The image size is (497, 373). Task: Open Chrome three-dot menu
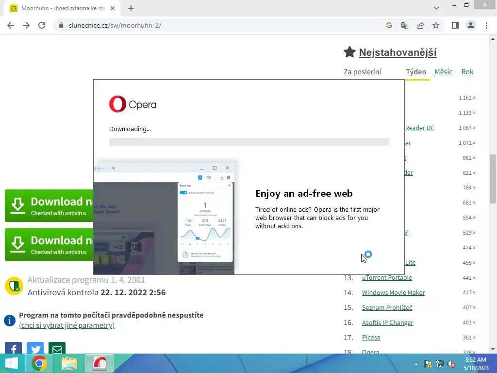(x=486, y=25)
